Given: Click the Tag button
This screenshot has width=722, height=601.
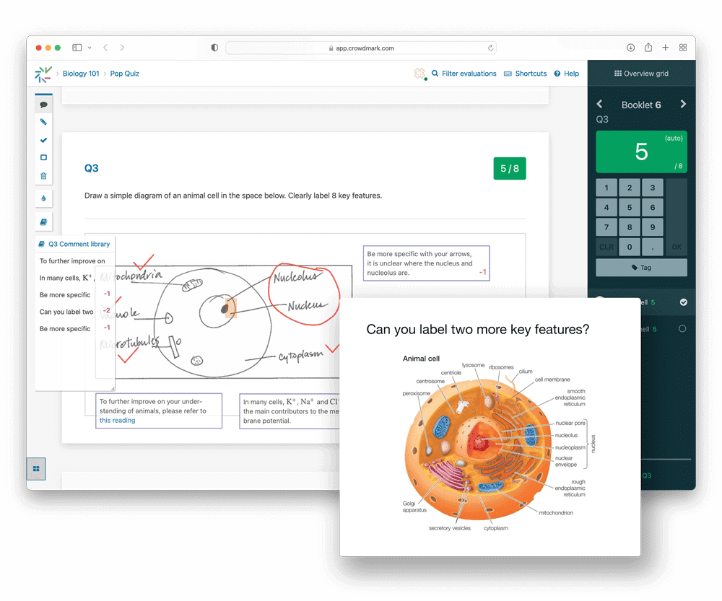Looking at the screenshot, I should coord(641,267).
